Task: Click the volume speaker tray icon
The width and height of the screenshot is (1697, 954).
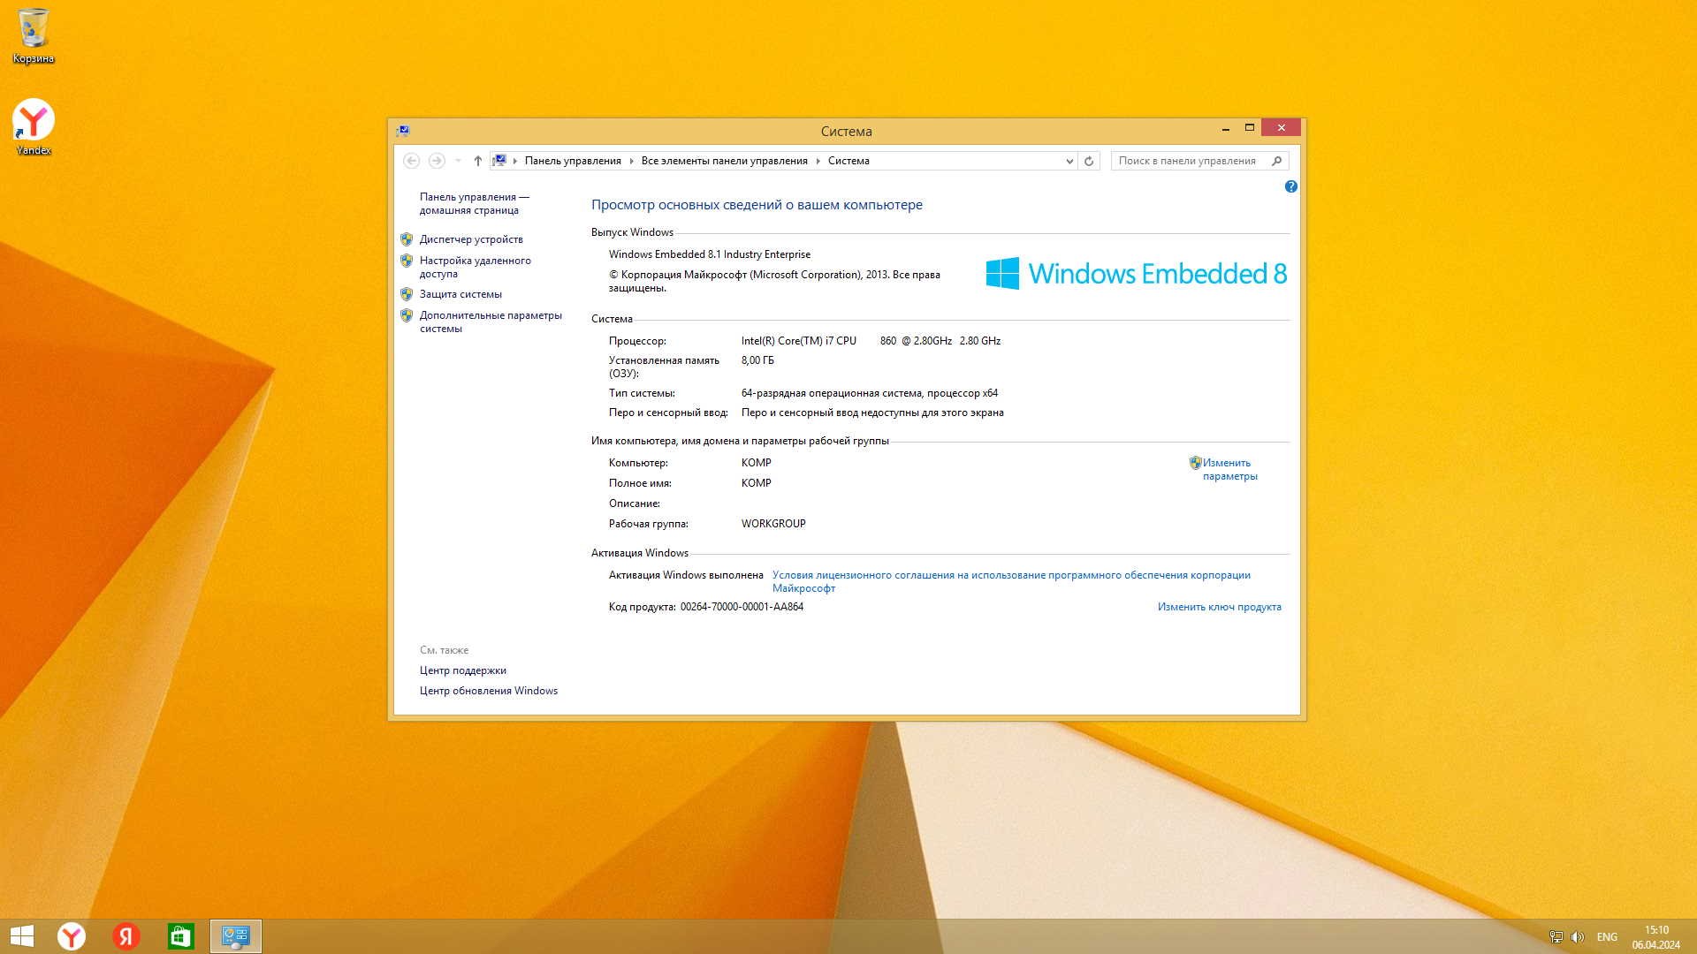Action: [1578, 937]
